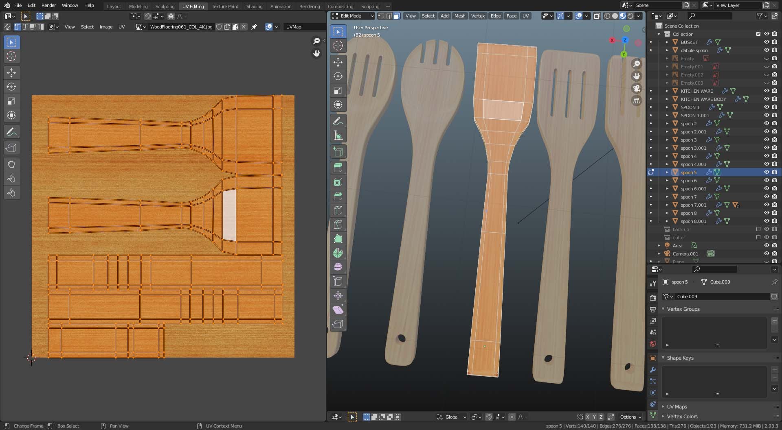Choose the 3D viewport Cursor tool
This screenshot has width=782, height=430.
tap(338, 46)
